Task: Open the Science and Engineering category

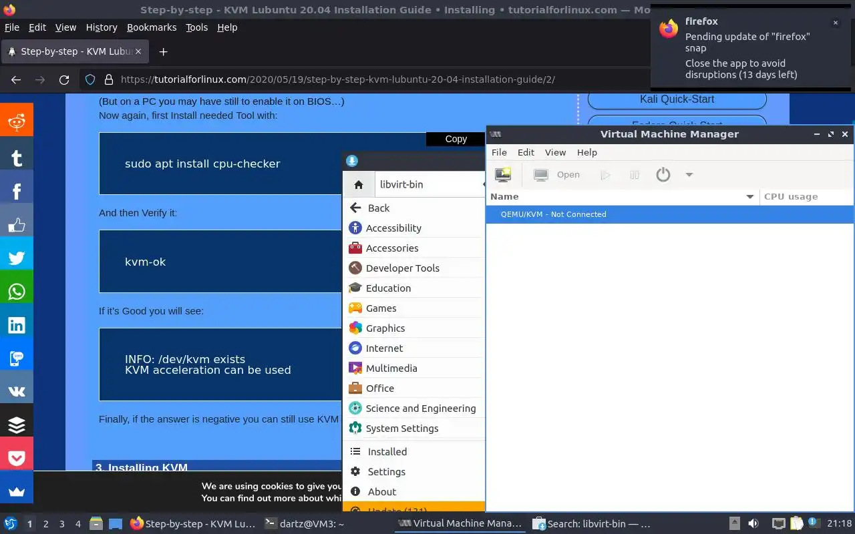Action: coord(413,409)
